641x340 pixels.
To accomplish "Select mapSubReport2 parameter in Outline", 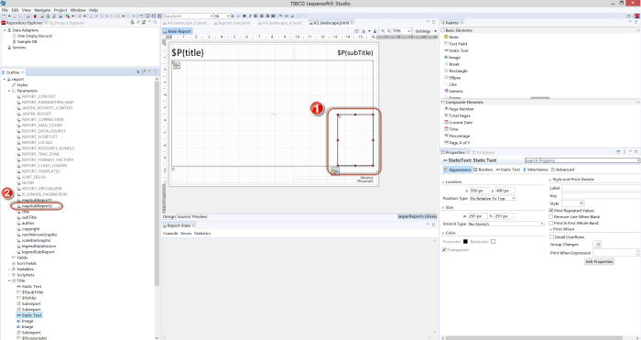I will [37, 206].
